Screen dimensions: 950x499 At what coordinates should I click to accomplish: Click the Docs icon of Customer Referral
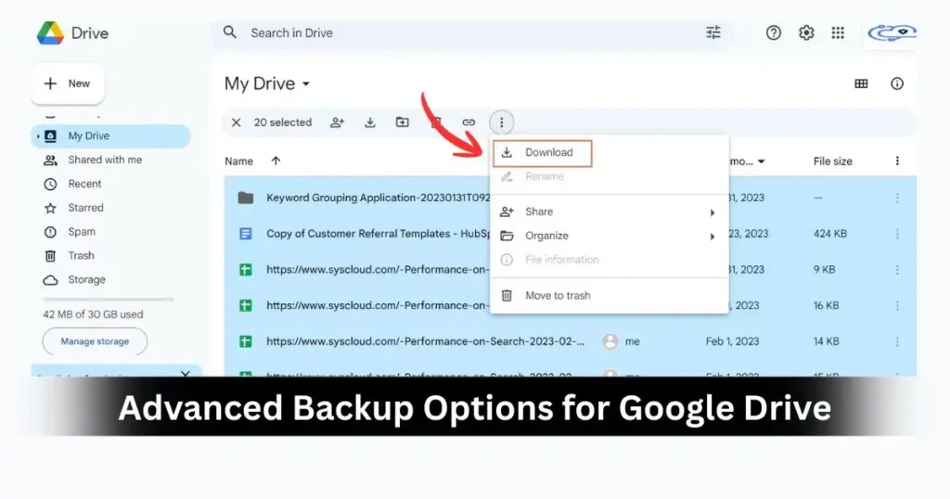245,234
